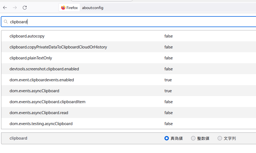Screen dimensions: 256x153
Task: Click clipboard.autocopy preference name
Action: pos(27,36)
